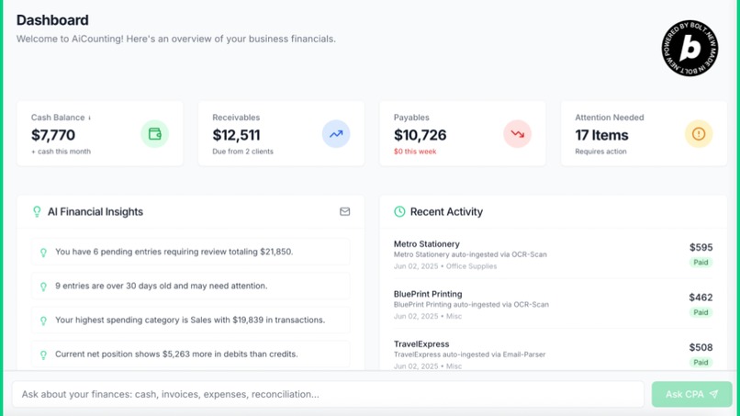Click the red trending-down icon on Payables
Screen dimensions: 740x416
(x=517, y=134)
